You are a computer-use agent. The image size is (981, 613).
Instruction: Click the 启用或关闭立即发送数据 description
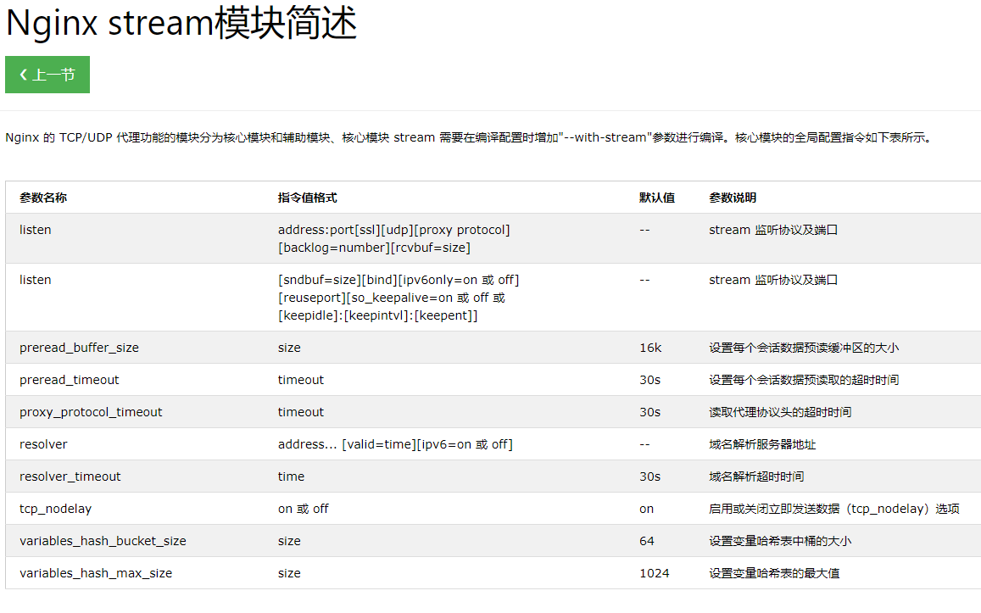[x=834, y=509]
